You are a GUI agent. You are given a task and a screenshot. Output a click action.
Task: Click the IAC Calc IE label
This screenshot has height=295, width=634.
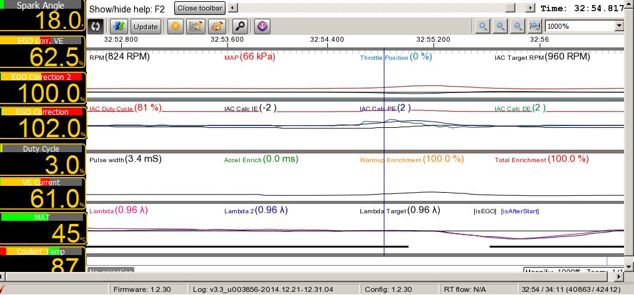(250, 108)
